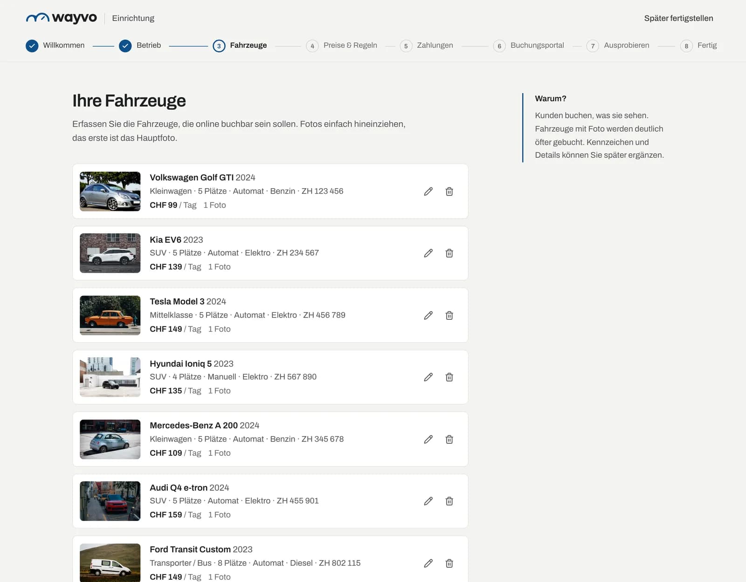Screen dimensions: 746x582
Task: Edit the Hyundai Ioniq 5 entry
Action: 428,377
